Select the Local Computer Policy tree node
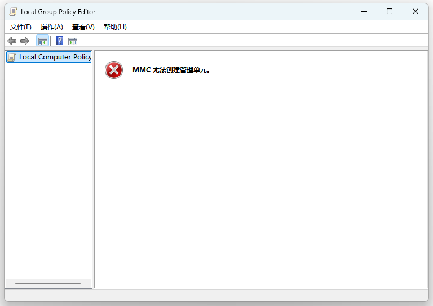This screenshot has height=306, width=433. click(x=49, y=57)
